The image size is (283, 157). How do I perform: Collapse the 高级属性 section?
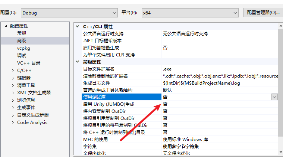click(78, 62)
